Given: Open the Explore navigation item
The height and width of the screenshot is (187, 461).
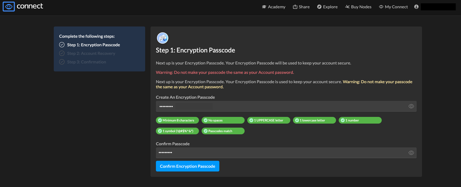Looking at the screenshot, I should tap(330, 7).
